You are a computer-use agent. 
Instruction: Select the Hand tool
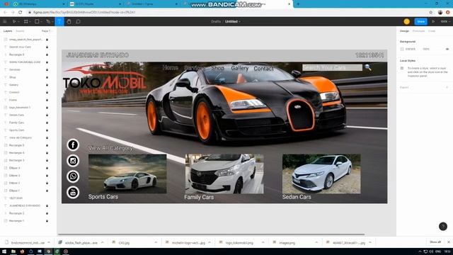69,21
